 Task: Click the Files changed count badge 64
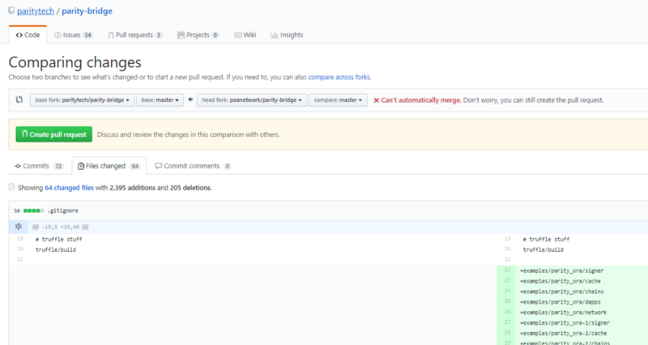tap(134, 166)
